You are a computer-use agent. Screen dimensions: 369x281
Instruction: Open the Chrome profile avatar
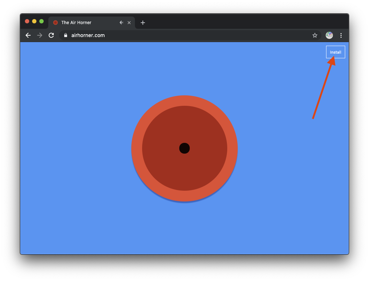329,35
